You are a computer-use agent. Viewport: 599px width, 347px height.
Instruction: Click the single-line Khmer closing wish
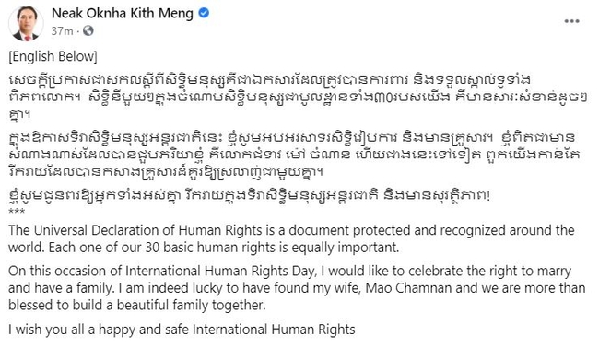[x=249, y=196]
